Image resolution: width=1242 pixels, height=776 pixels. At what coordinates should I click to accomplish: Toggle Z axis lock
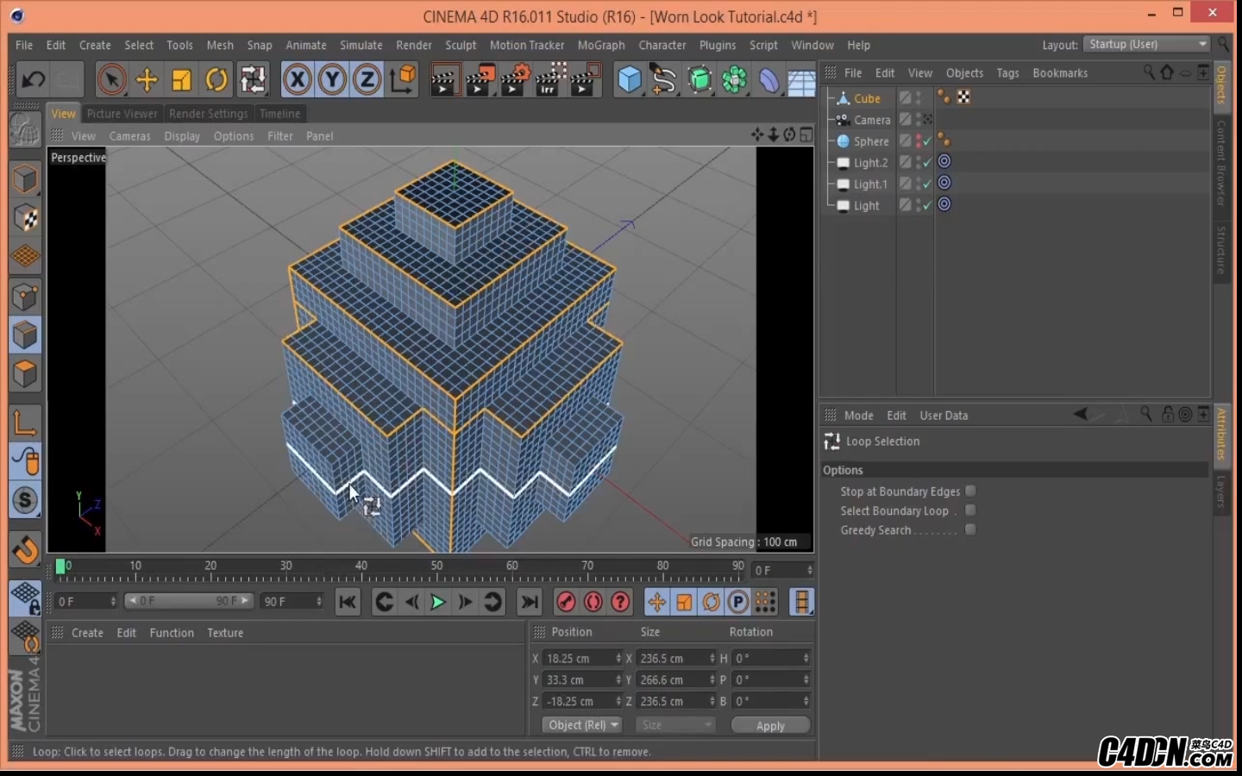pyautogui.click(x=367, y=80)
